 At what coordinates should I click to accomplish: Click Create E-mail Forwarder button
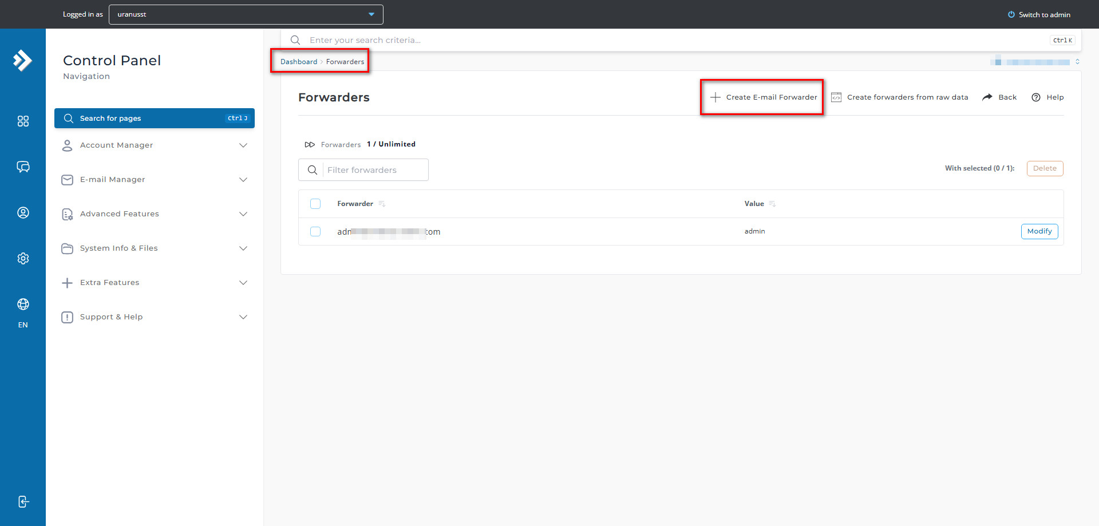[x=764, y=97]
